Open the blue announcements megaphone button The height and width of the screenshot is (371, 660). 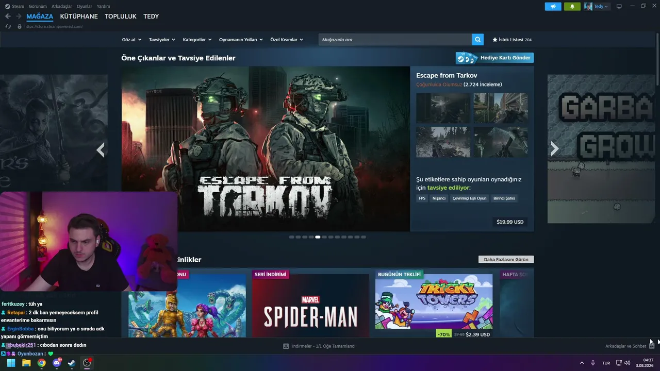tap(553, 7)
